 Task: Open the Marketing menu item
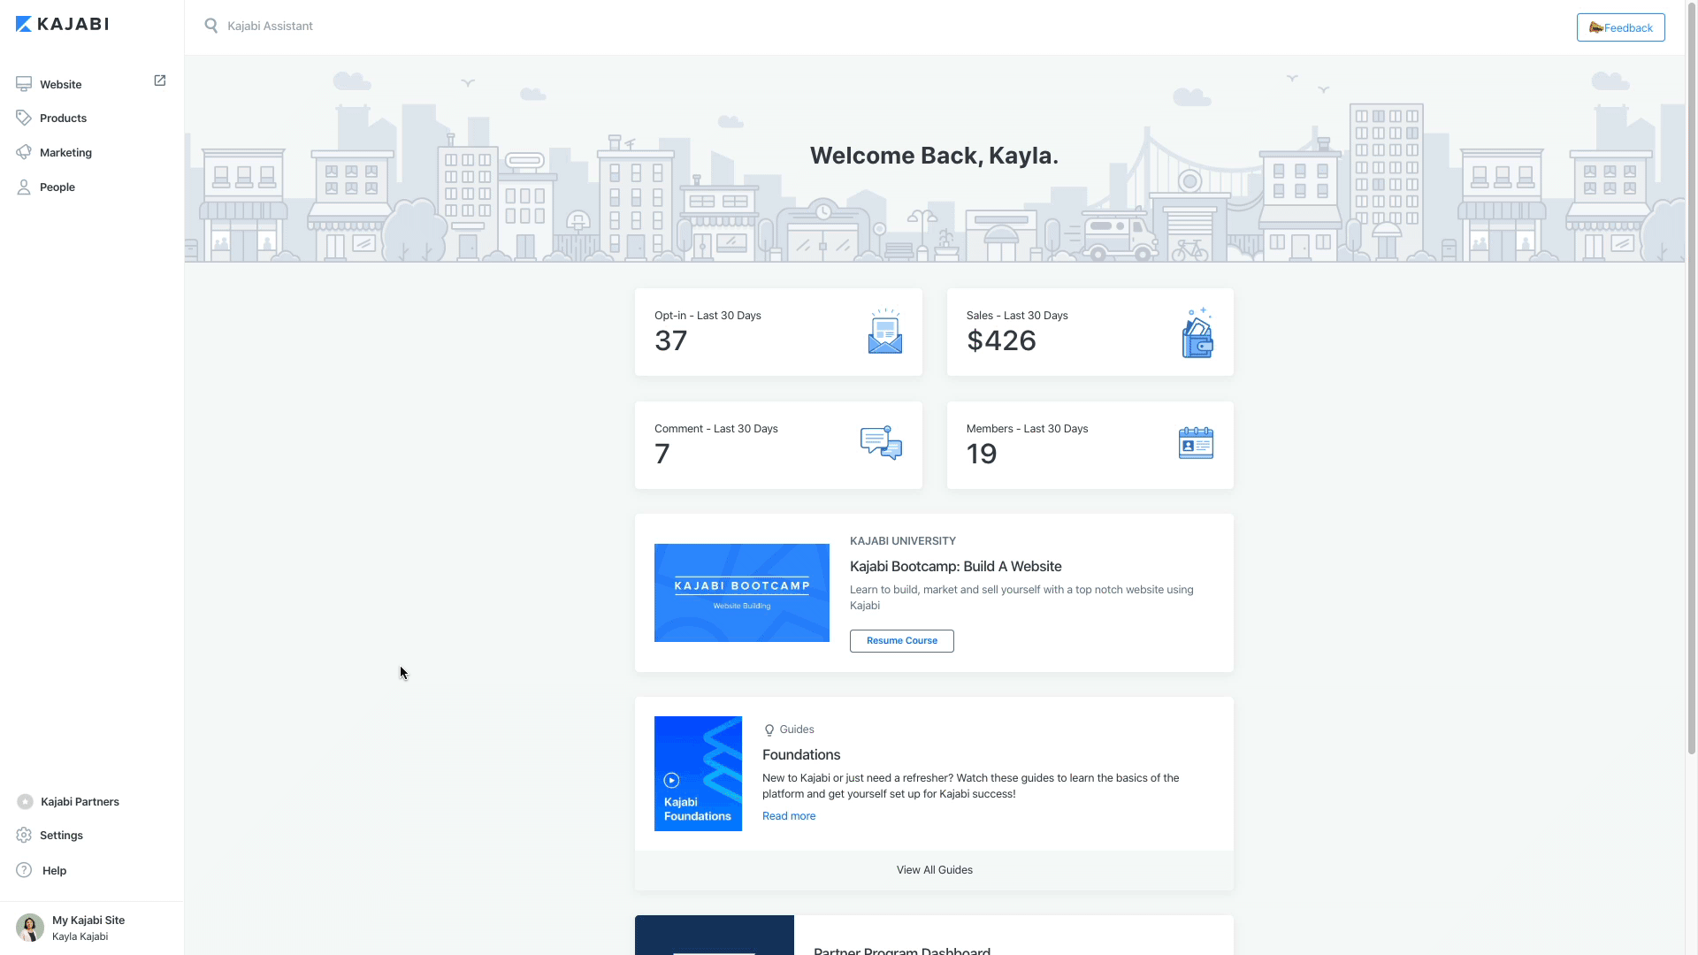(65, 153)
